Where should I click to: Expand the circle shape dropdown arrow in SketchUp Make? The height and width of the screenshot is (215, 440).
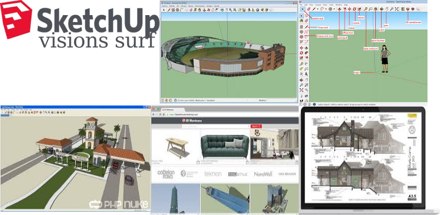click(x=334, y=9)
